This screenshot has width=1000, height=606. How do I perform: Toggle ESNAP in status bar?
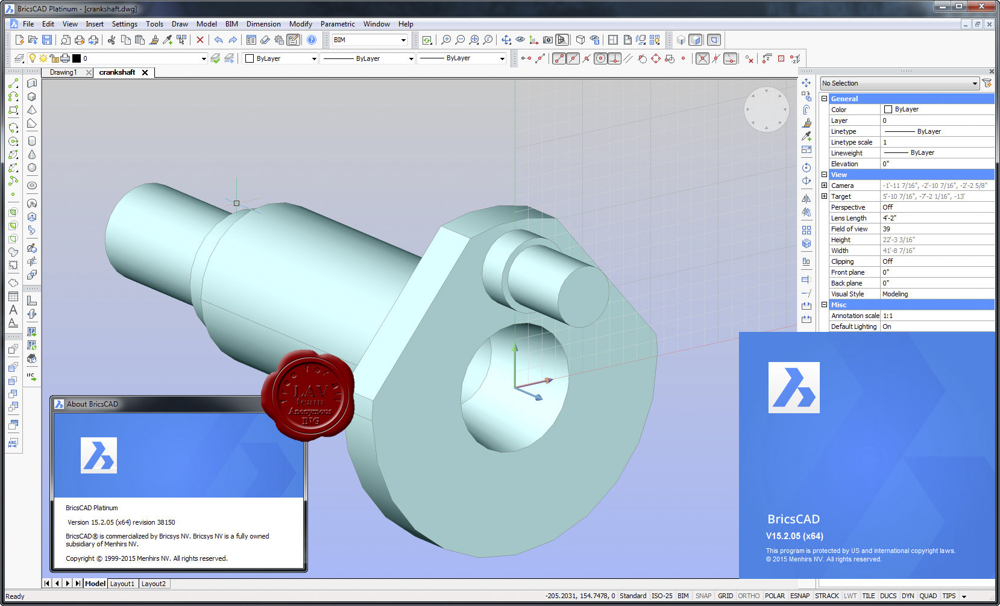click(x=800, y=596)
